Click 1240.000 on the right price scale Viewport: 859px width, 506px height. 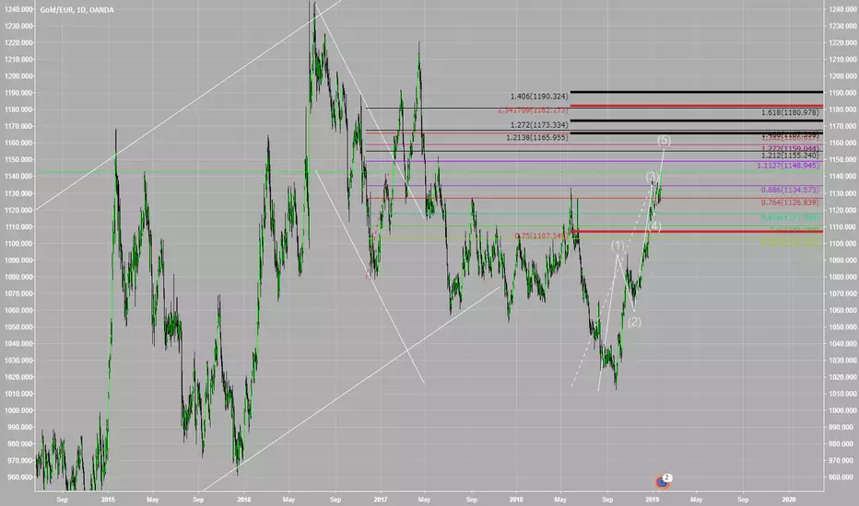(x=842, y=9)
